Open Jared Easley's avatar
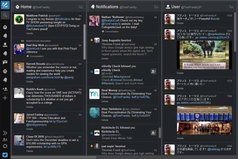The width and height of the screenshot is (238, 159). (19, 118)
